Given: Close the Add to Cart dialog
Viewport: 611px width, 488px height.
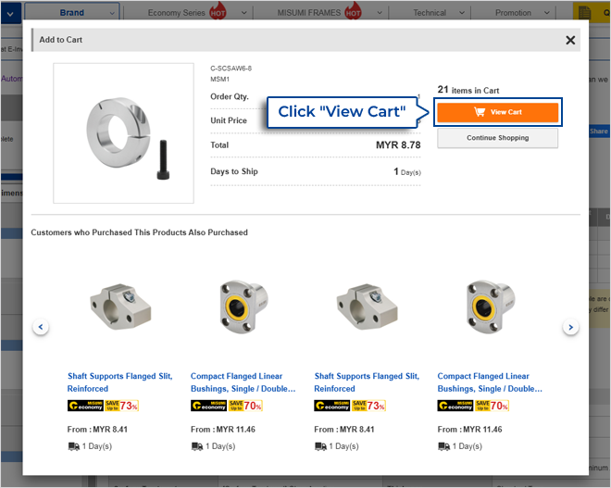Looking at the screenshot, I should pyautogui.click(x=570, y=40).
